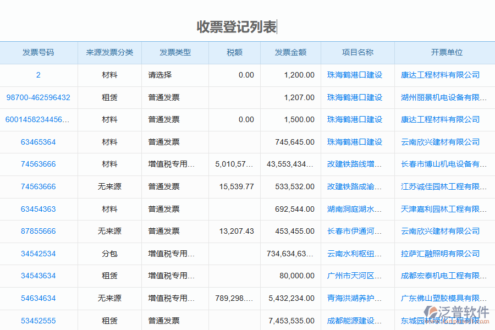View company 广东佛山塑胶模具 link

coord(443,298)
